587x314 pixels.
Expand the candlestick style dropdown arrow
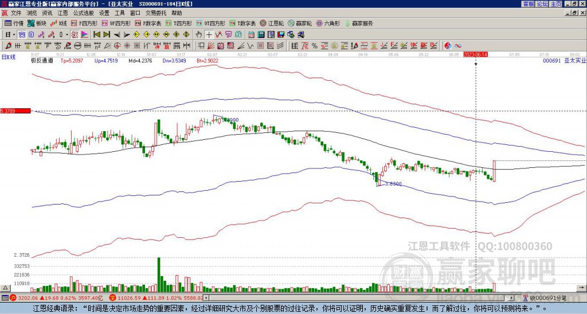pos(67,34)
